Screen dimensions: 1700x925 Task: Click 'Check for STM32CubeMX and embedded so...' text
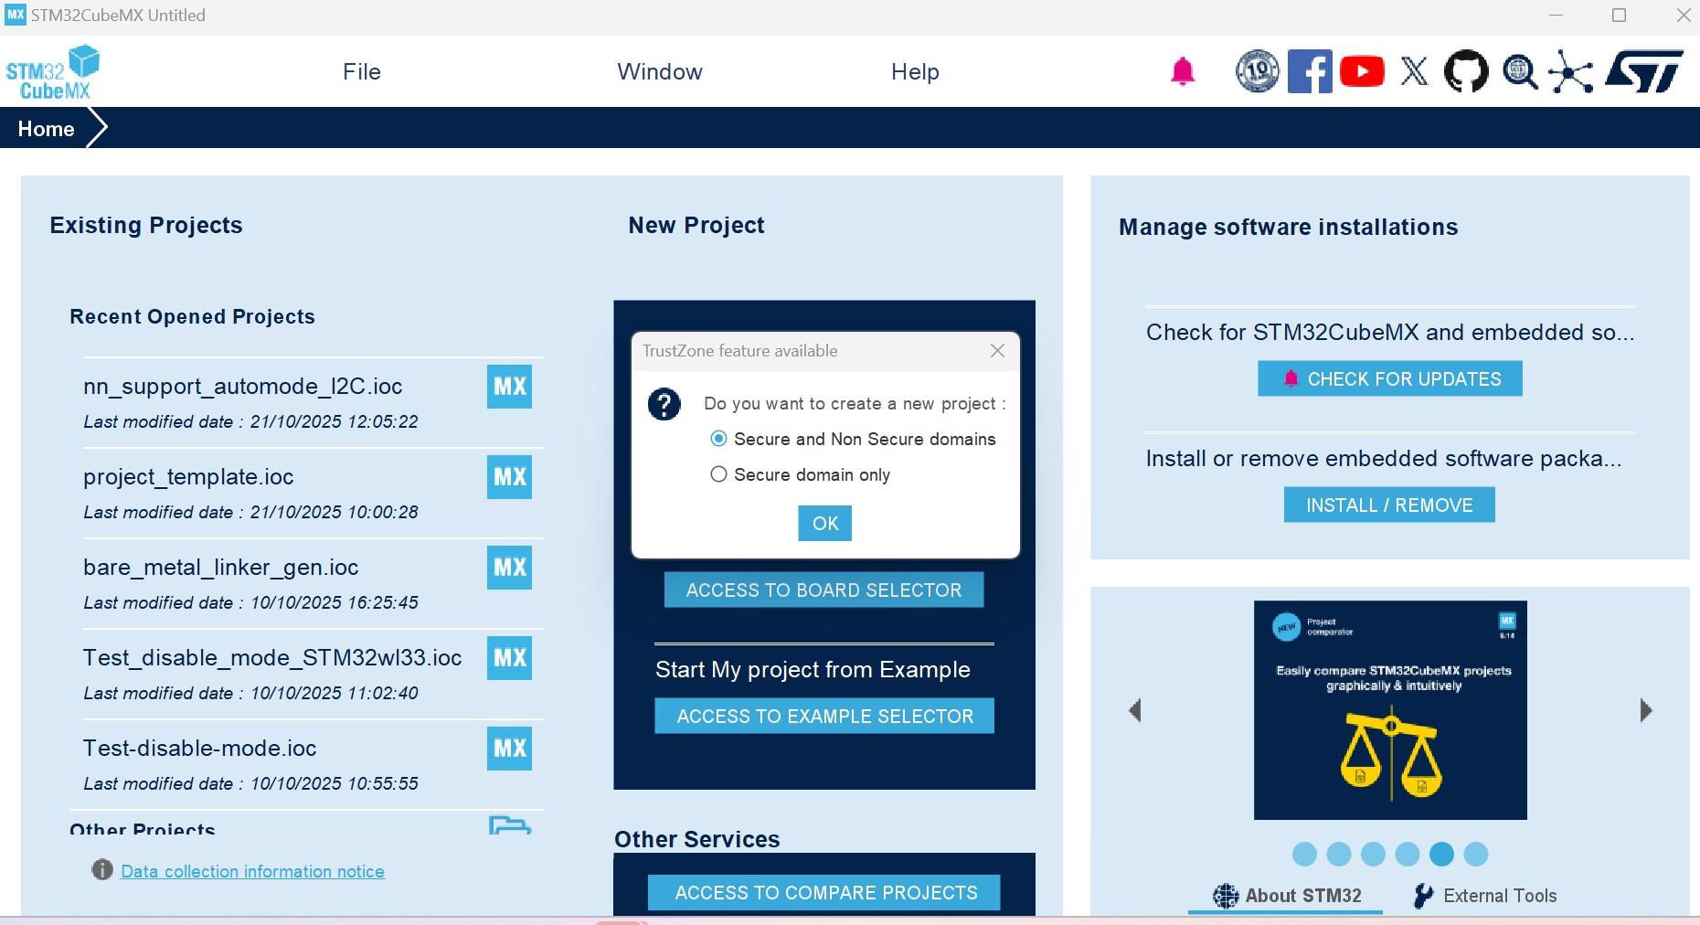1390,333
